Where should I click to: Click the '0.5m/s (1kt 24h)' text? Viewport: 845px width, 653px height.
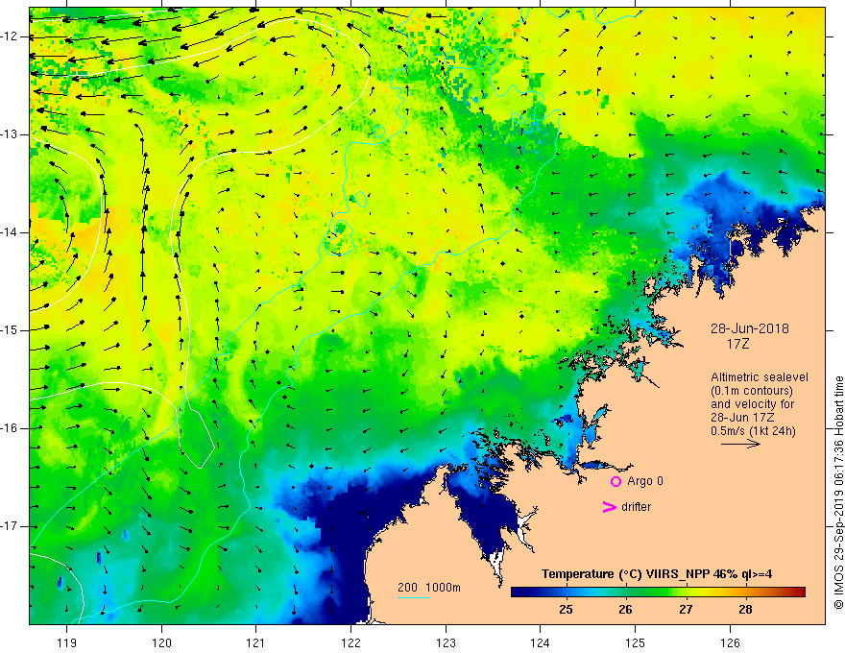753,430
